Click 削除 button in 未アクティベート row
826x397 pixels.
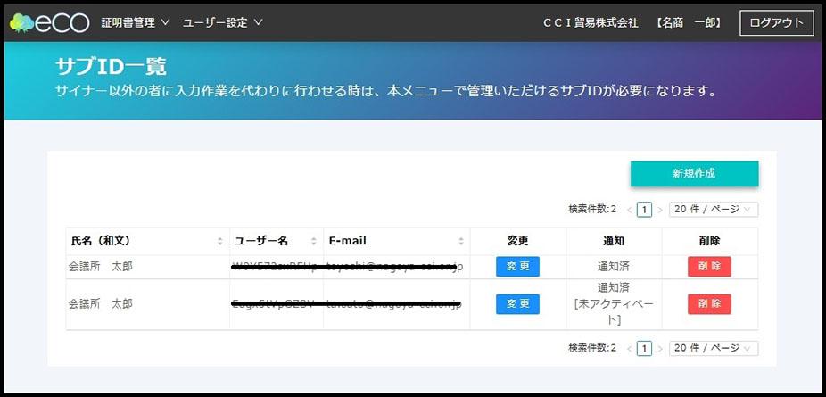pyautogui.click(x=709, y=304)
